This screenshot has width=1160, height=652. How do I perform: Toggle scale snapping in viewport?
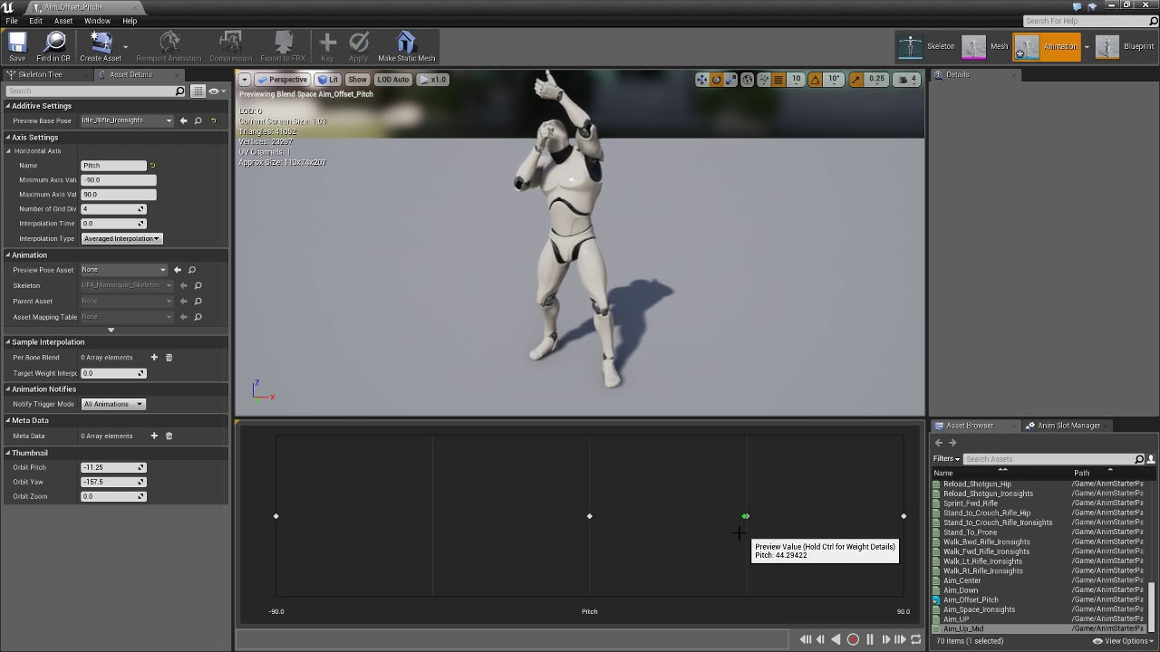coord(856,80)
